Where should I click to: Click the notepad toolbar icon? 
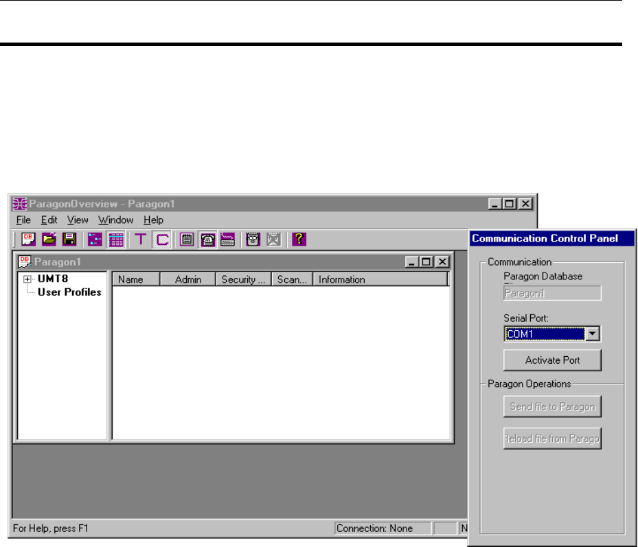[187, 239]
